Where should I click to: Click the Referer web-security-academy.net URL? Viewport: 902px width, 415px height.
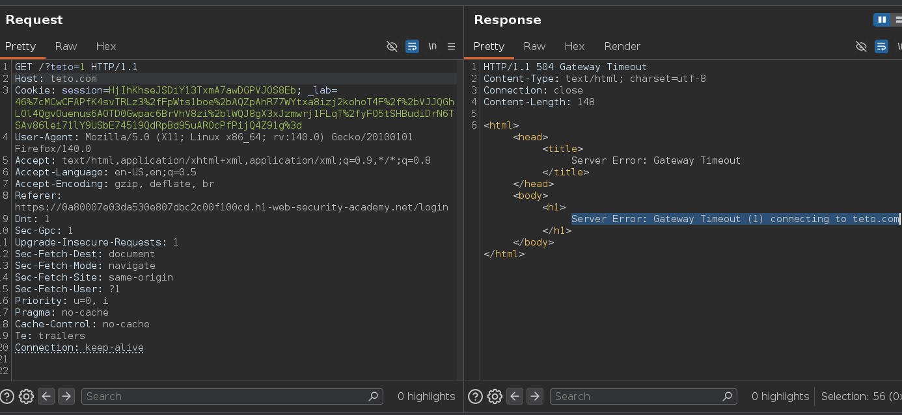(232, 207)
